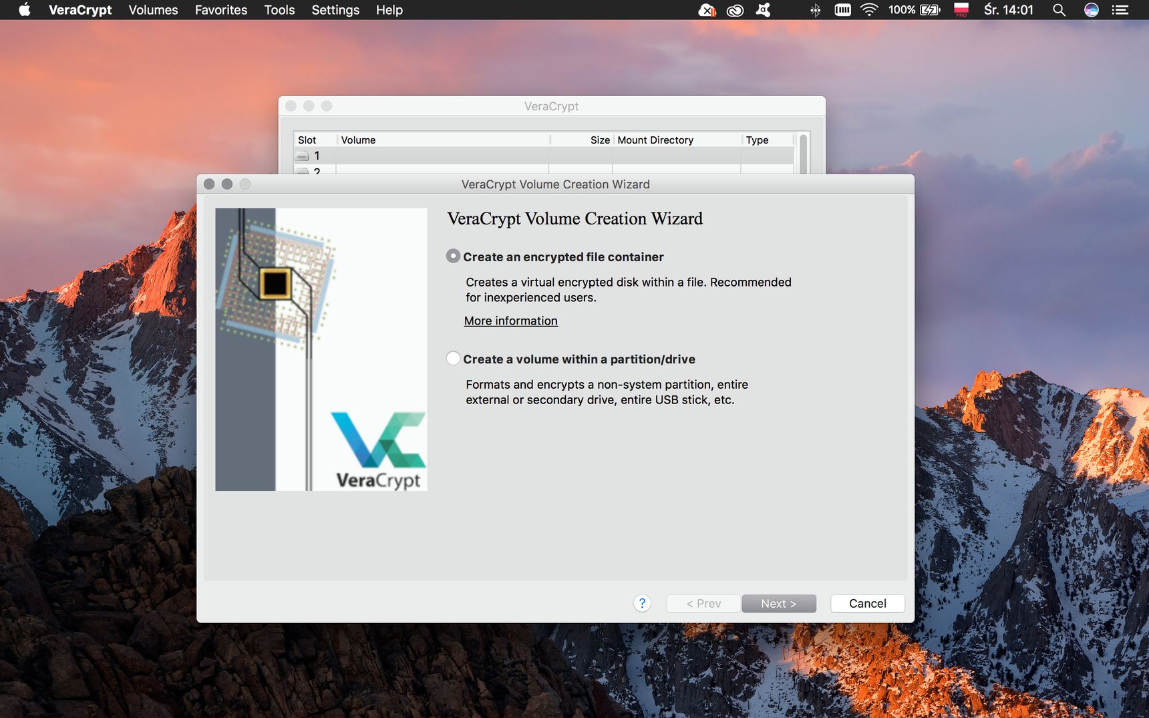
Task: Open the Help menu
Action: 389,10
